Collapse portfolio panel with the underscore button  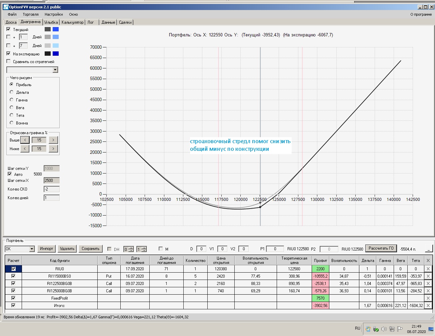(429, 249)
